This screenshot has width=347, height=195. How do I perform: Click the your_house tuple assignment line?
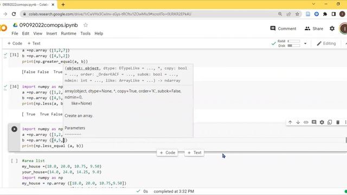tap(62, 172)
